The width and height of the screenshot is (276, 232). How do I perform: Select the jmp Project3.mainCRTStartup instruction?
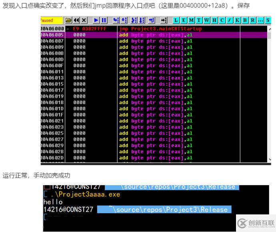[160, 29]
